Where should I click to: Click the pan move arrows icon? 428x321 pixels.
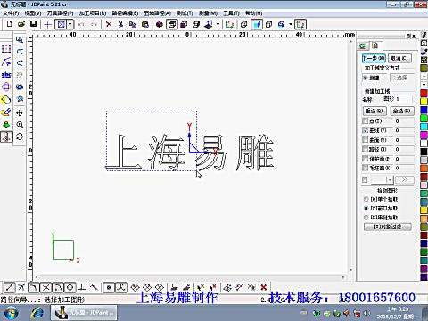pyautogui.click(x=20, y=113)
